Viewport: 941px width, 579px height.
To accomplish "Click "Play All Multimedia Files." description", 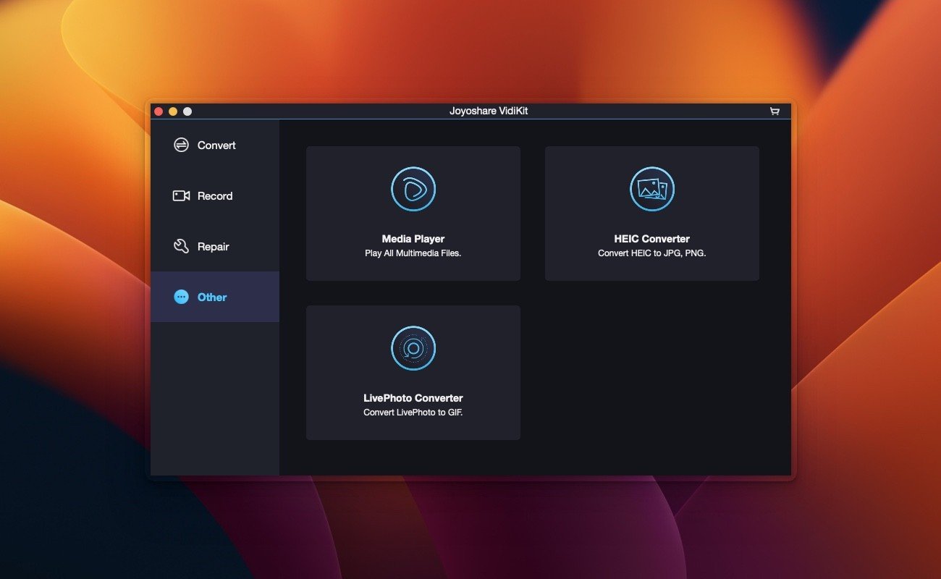I will 413,253.
